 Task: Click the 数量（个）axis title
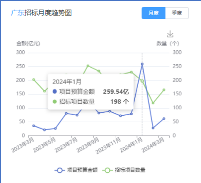tap(168, 44)
